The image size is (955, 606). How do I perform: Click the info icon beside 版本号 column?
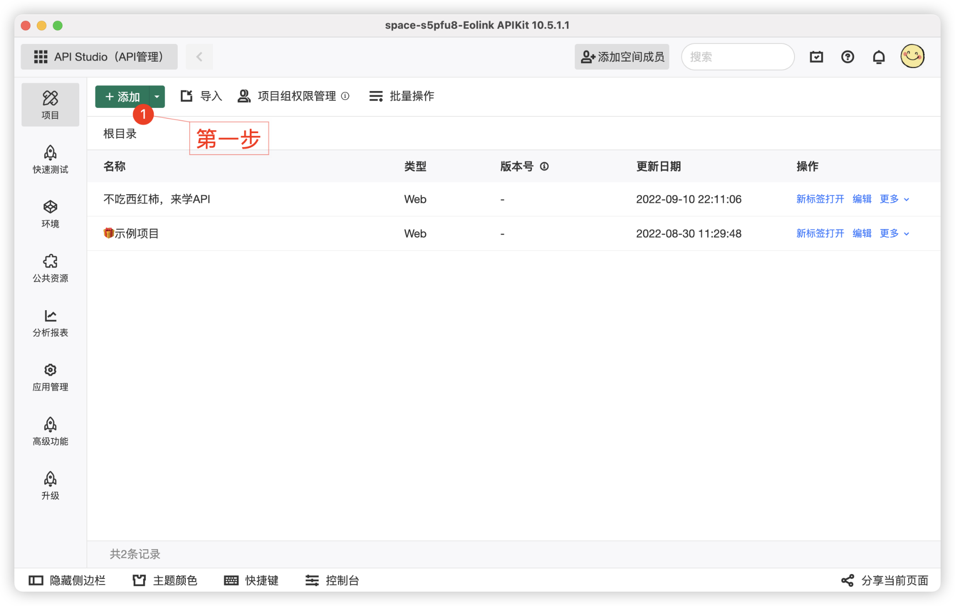tap(544, 167)
